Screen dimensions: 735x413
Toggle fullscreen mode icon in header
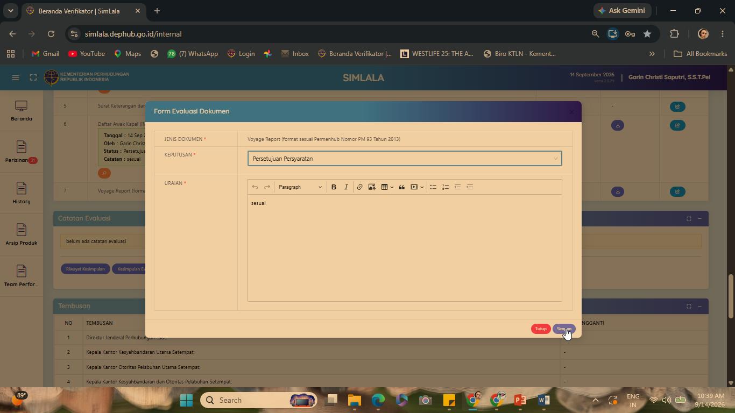coord(33,77)
